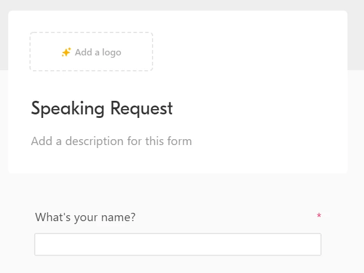Click empty white space right of the logo box
Viewport: 364px width, 273px height.
tap(249, 51)
